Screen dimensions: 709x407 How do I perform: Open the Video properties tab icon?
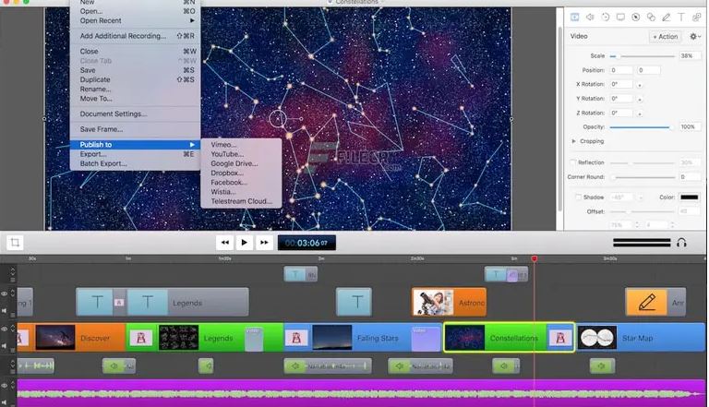(x=574, y=18)
